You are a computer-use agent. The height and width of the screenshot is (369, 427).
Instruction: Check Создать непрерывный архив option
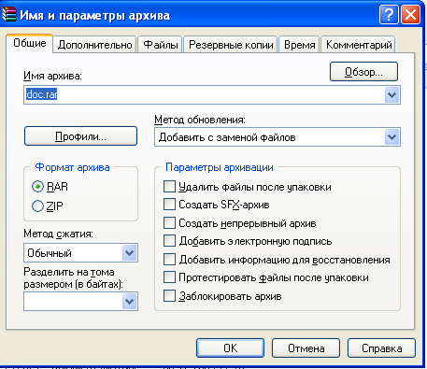click(x=169, y=223)
